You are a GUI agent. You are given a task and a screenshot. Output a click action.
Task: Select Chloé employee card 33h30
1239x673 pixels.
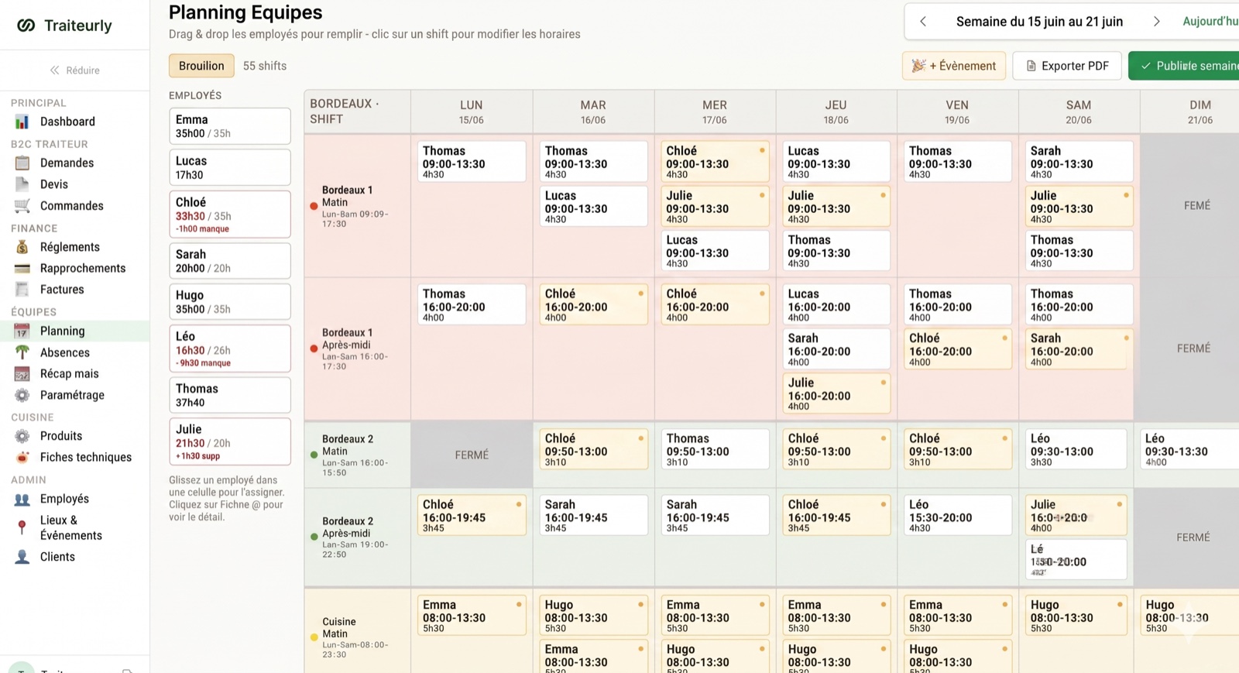click(230, 215)
